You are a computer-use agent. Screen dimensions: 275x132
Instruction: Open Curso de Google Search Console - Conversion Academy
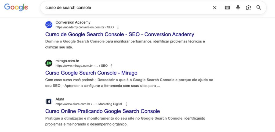coord(120,34)
